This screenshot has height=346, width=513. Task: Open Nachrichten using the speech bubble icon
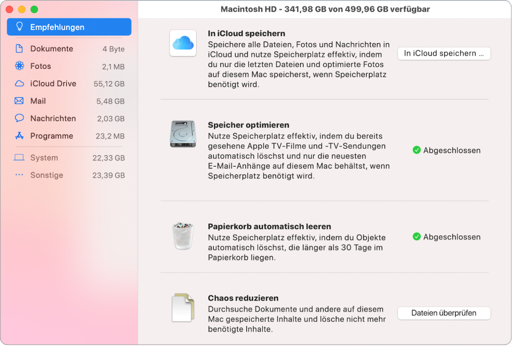(x=20, y=118)
